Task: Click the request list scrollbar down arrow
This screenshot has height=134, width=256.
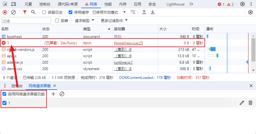Action: pyautogui.click(x=253, y=70)
